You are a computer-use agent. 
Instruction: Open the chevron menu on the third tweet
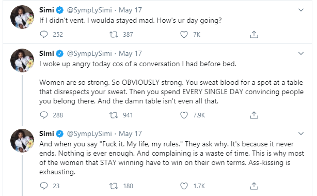coord(301,133)
